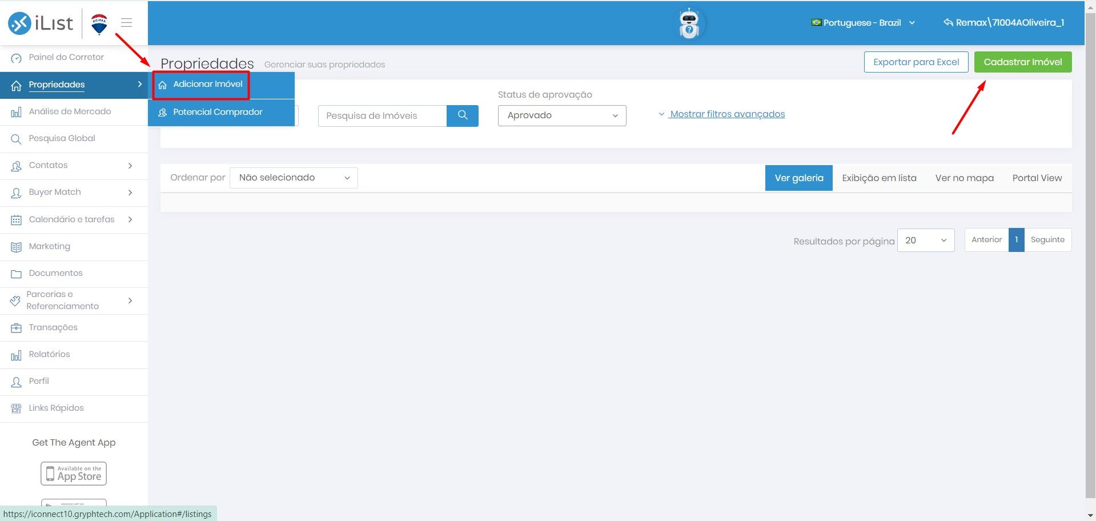This screenshot has height=521, width=1096.
Task: Expand the Propriedades submenu chevron
Action: click(139, 85)
